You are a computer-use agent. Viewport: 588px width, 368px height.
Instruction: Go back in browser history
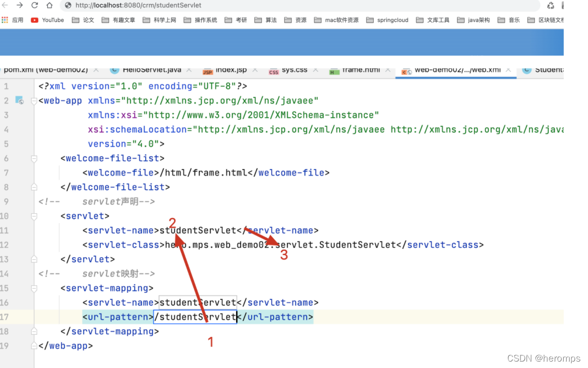5,5
